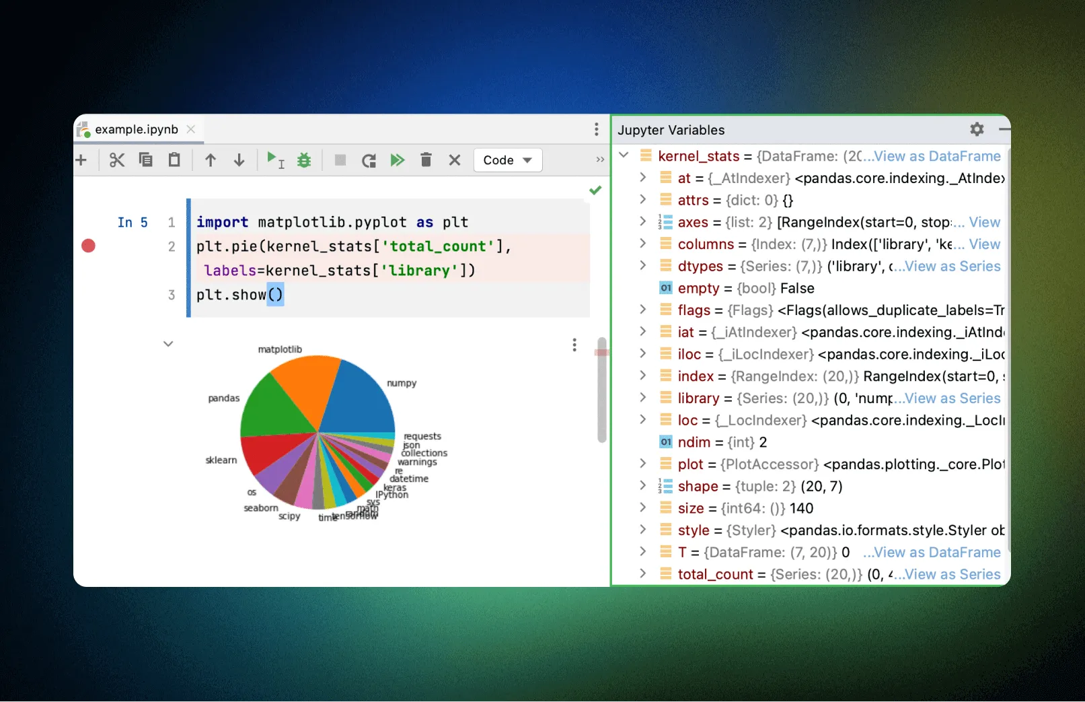Run cell and select below icon

coord(275,160)
